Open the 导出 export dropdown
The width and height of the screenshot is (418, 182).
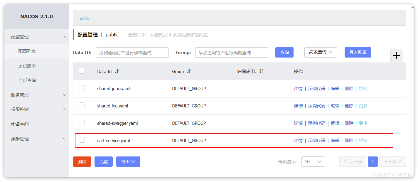128,161
